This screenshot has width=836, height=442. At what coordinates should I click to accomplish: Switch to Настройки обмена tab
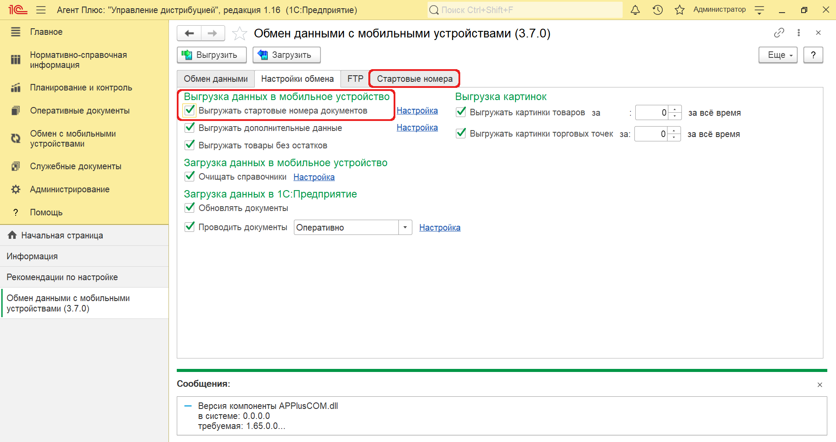297,79
